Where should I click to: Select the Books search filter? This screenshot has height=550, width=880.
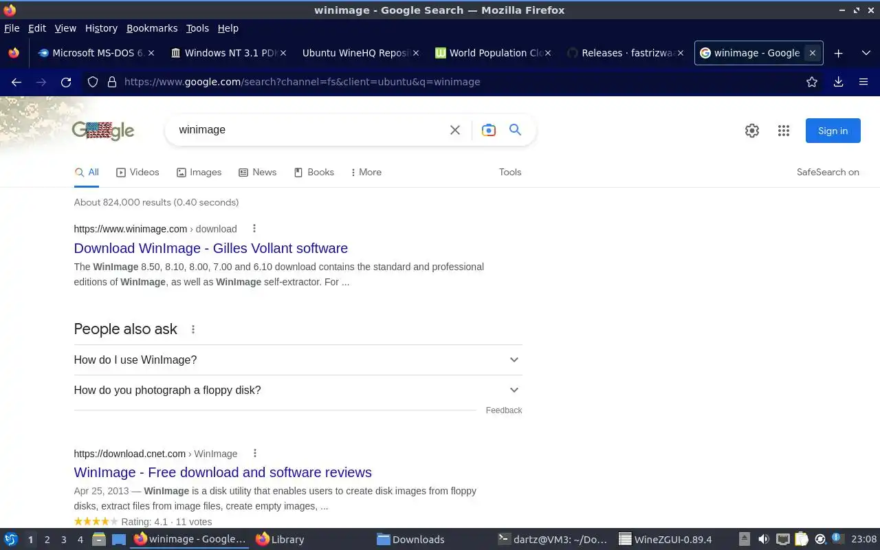pyautogui.click(x=313, y=172)
